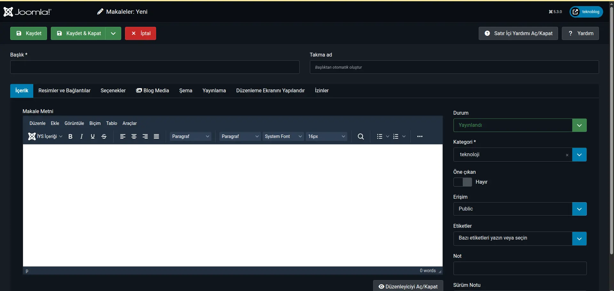Apply strikethrough formatting in editor
This screenshot has width=614, height=291.
click(x=104, y=136)
